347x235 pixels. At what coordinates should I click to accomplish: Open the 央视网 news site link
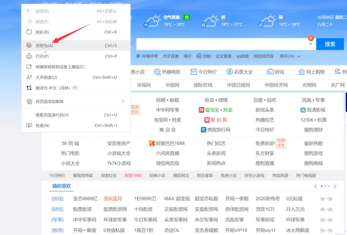pyautogui.click(x=144, y=85)
